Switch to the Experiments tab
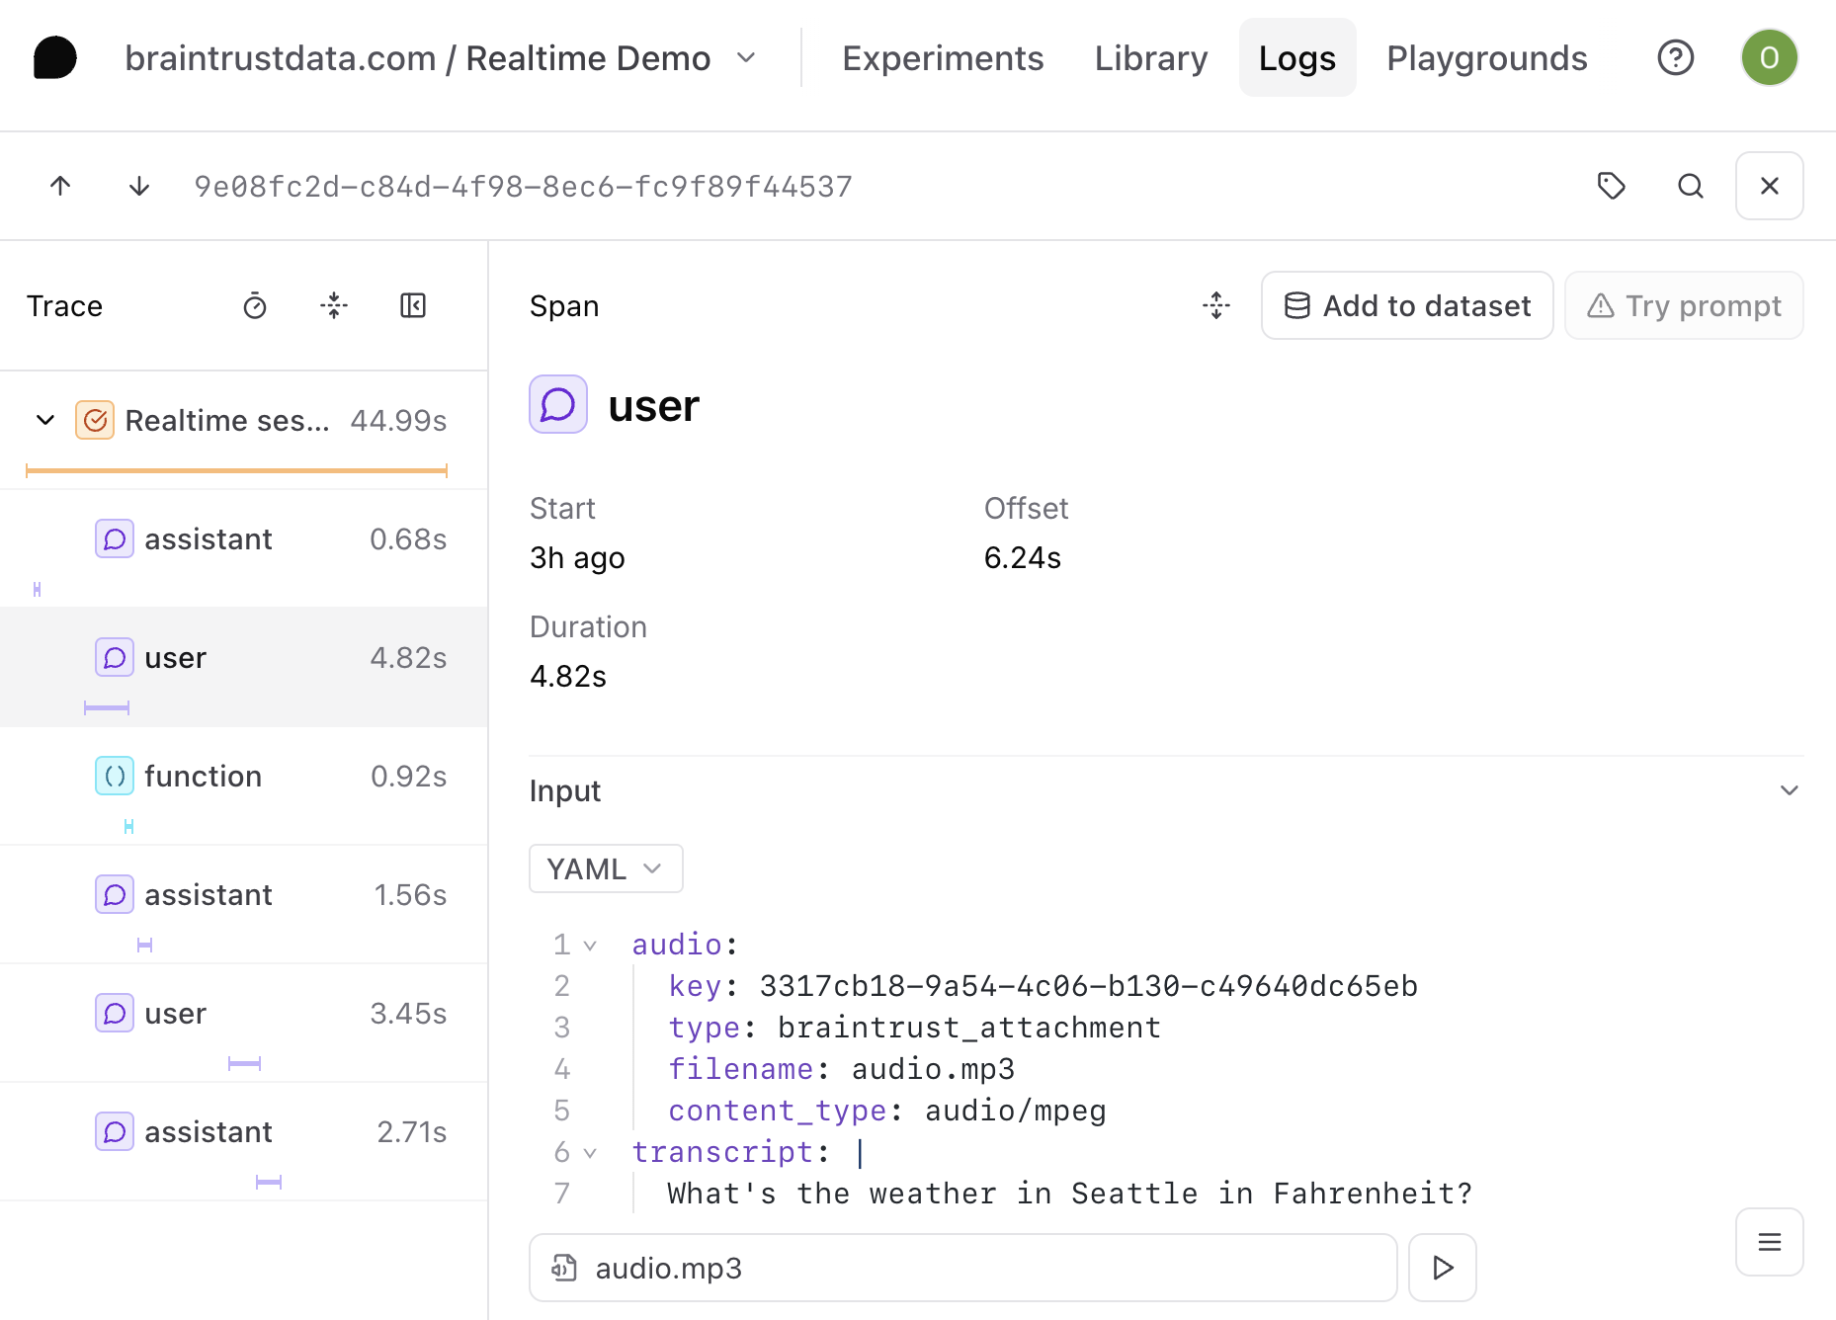1836x1320 pixels. pos(942,58)
